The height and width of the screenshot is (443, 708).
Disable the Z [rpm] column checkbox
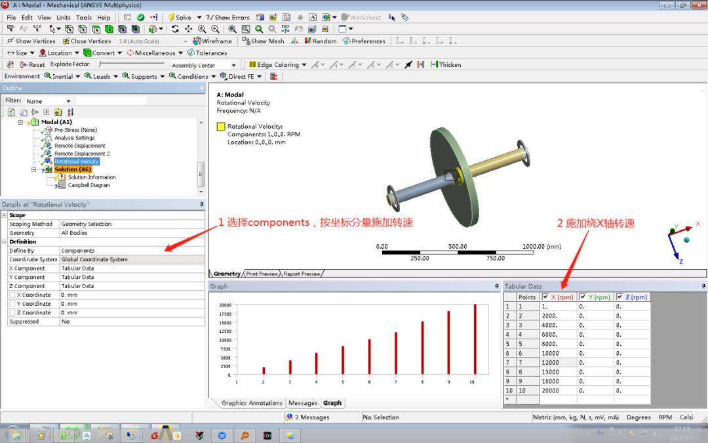[x=619, y=297]
